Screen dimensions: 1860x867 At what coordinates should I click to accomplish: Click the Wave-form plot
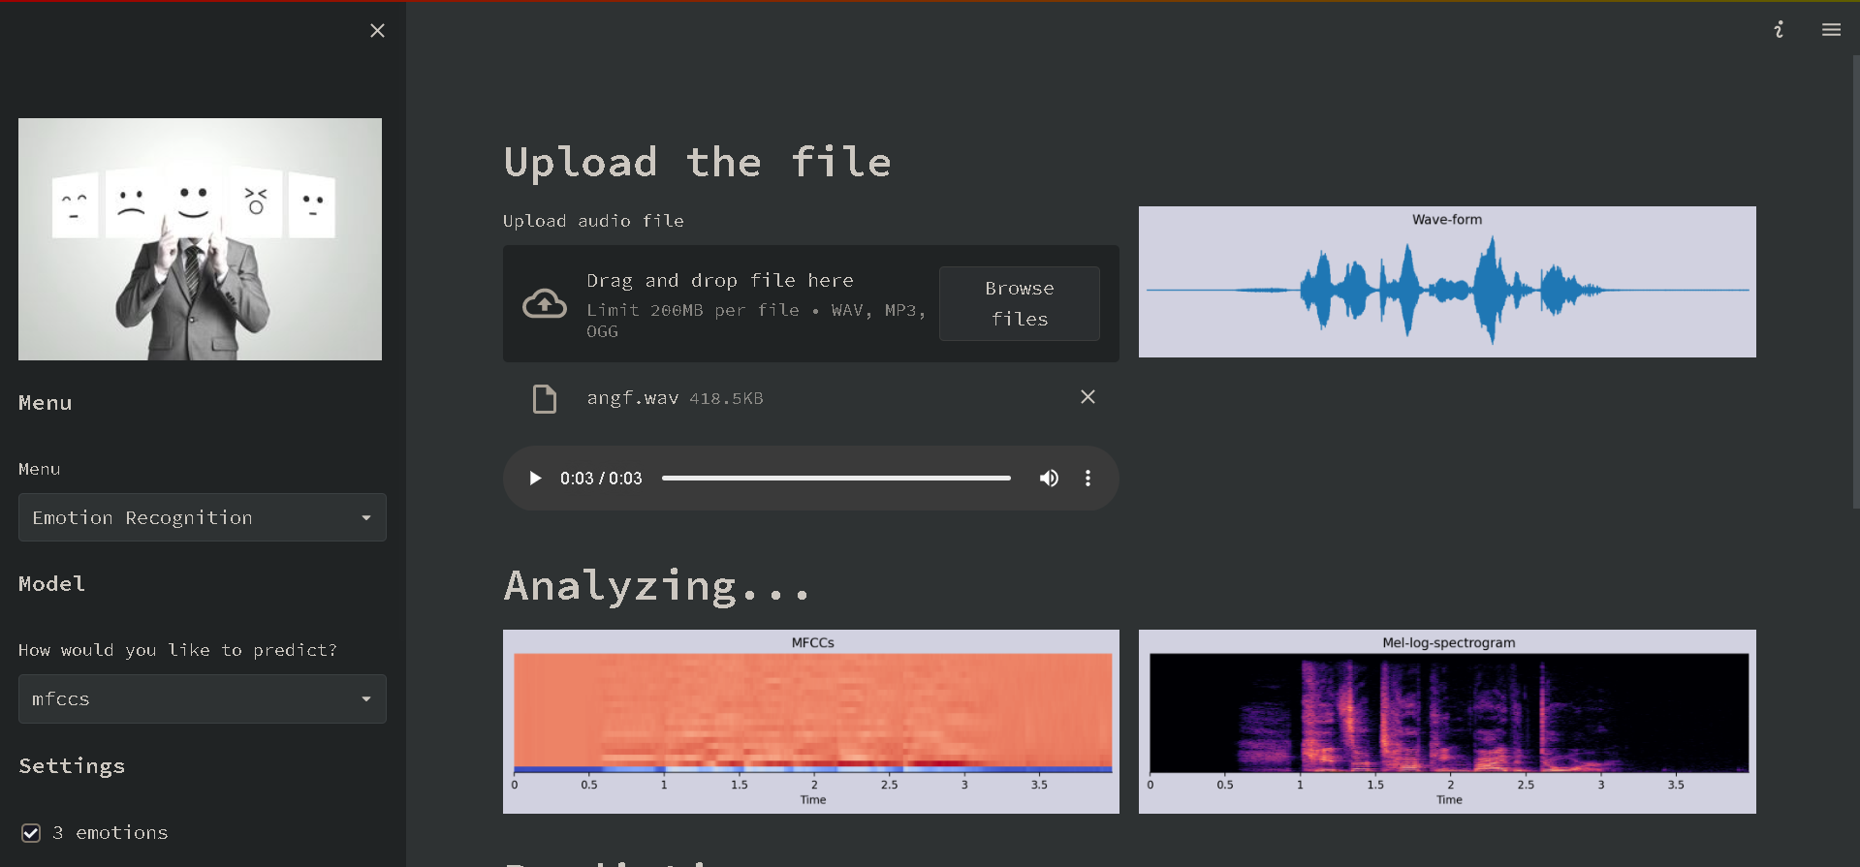click(x=1447, y=282)
